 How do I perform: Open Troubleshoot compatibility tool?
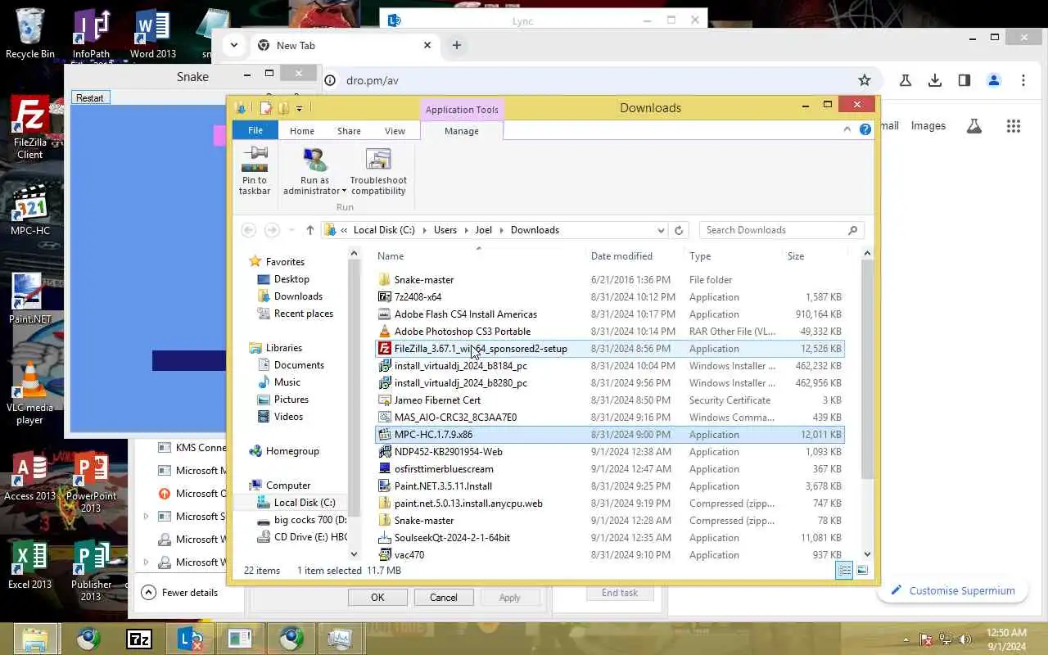(378, 171)
